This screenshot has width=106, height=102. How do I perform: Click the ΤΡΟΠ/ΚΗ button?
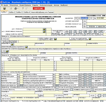[x=92, y=27]
